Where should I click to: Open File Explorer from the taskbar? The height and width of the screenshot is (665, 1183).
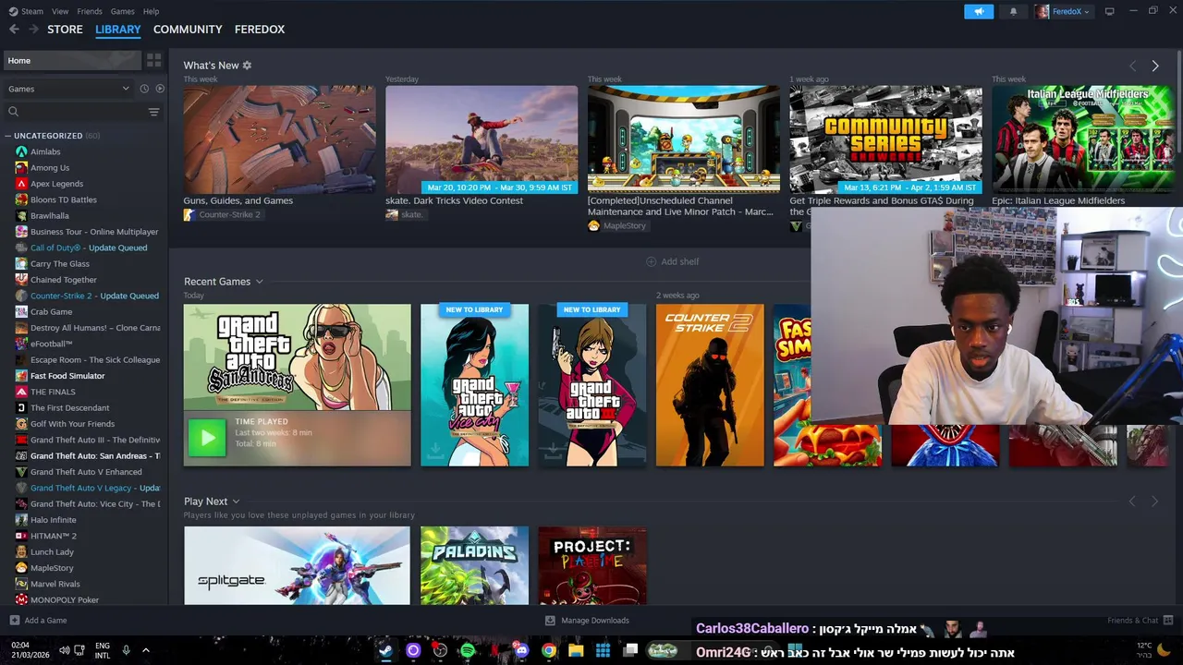tap(576, 650)
